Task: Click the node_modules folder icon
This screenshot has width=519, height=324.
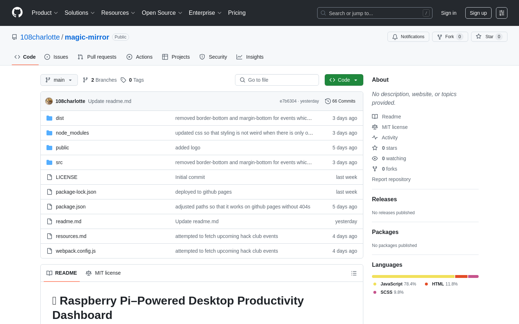Action: point(49,133)
